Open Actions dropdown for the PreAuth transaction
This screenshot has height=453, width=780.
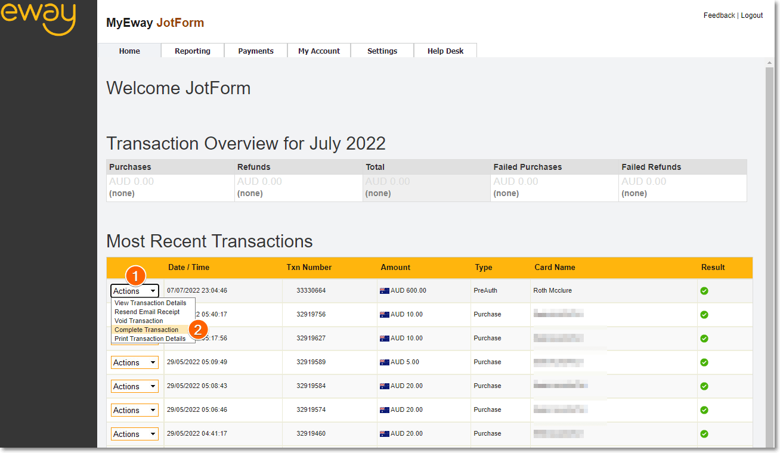(135, 291)
